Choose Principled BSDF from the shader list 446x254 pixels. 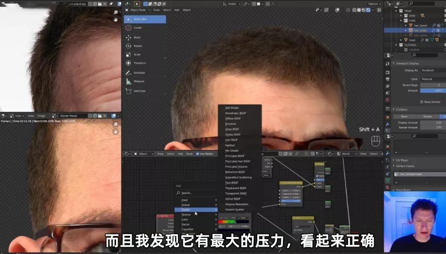[x=235, y=156]
